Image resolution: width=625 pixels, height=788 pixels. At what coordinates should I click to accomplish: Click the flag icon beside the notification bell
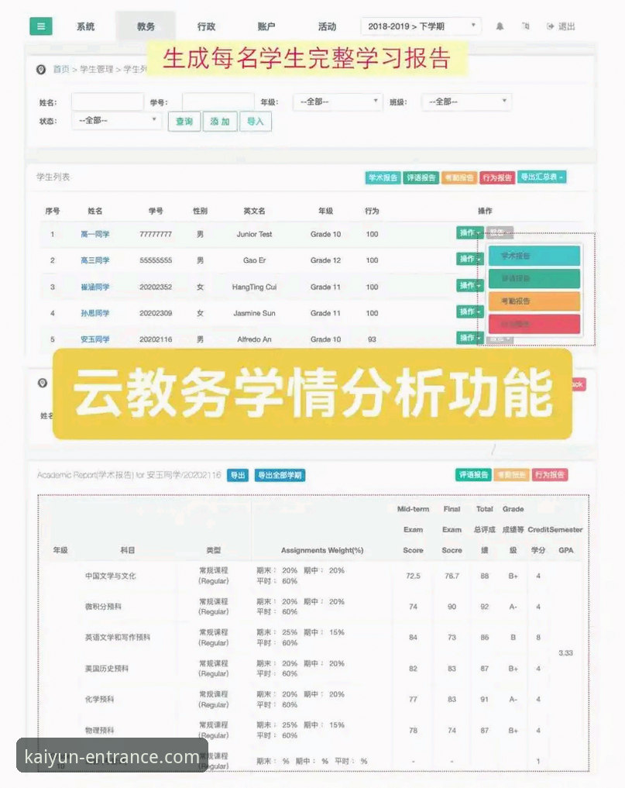pyautogui.click(x=527, y=25)
